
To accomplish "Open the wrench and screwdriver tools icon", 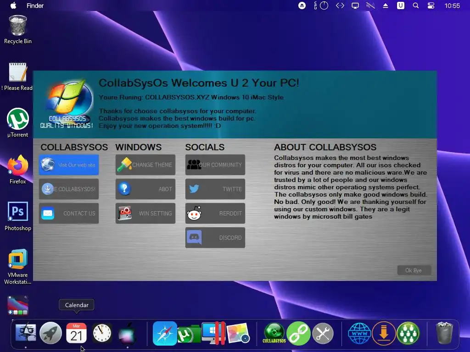I will (x=323, y=333).
